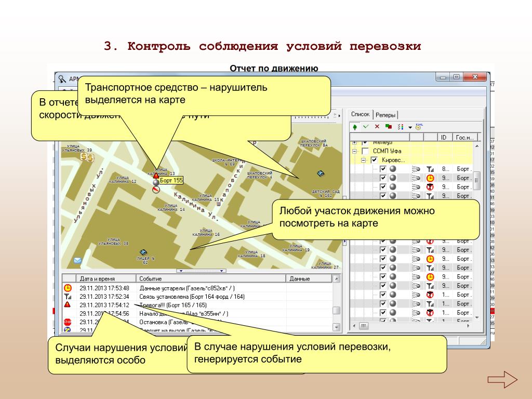Click the Кировс... tree label
Screen dimensions: 532x399
coord(394,160)
